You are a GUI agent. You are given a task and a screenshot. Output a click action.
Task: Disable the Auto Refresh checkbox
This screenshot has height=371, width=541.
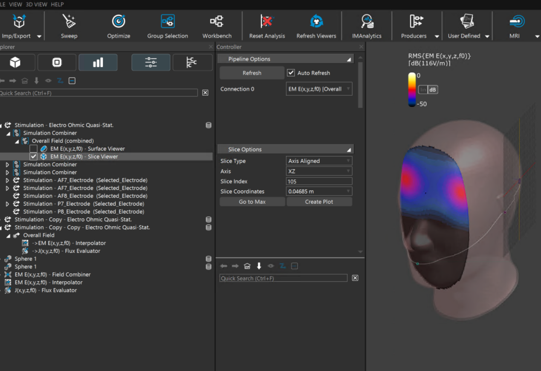pyautogui.click(x=291, y=73)
